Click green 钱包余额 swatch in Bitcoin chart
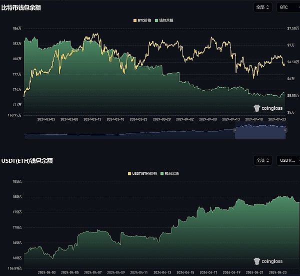 pyautogui.click(x=157, y=21)
